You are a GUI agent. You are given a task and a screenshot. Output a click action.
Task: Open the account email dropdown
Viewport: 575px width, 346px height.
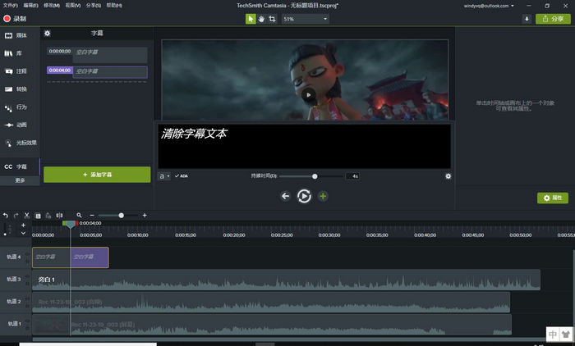point(489,6)
